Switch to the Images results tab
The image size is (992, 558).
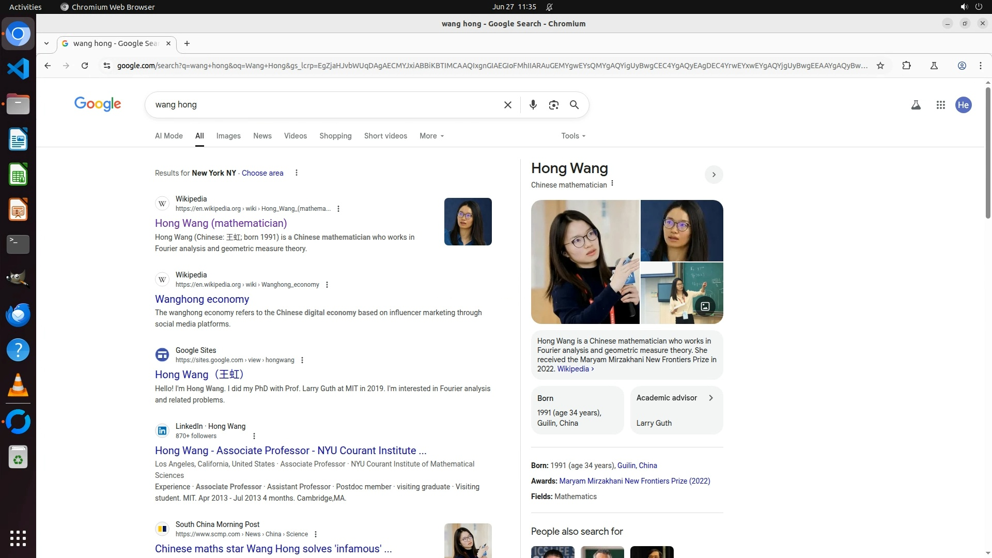point(228,136)
